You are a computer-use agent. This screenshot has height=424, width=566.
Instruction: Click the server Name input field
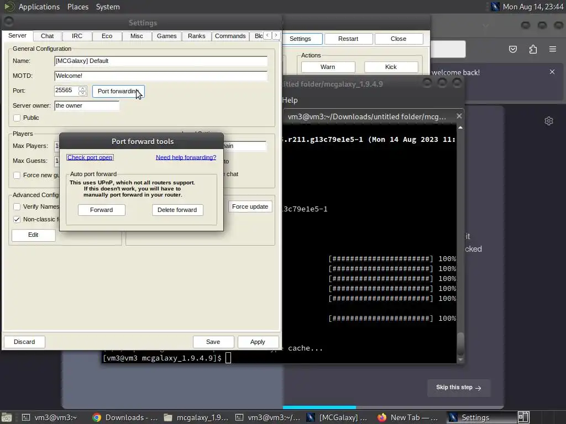tap(161, 61)
